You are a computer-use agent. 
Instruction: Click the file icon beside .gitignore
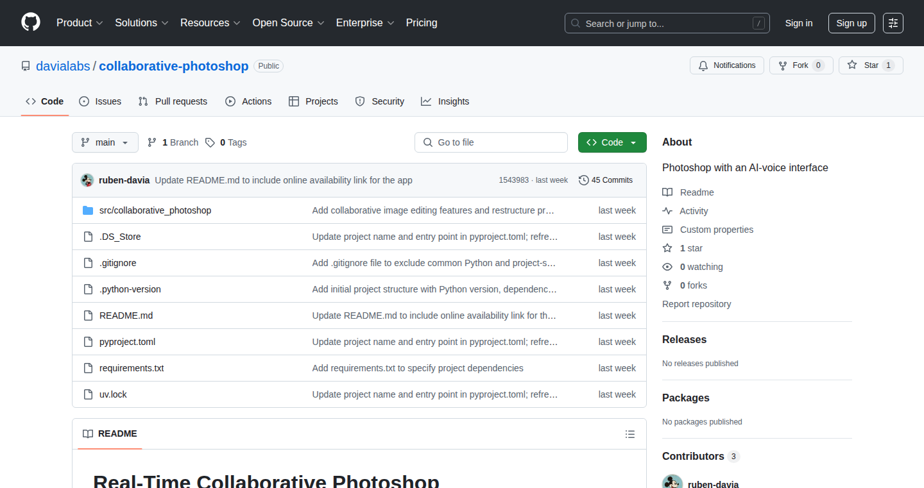pos(88,263)
